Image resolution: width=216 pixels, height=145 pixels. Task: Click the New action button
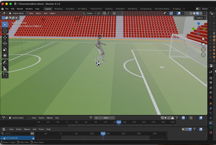point(106,118)
